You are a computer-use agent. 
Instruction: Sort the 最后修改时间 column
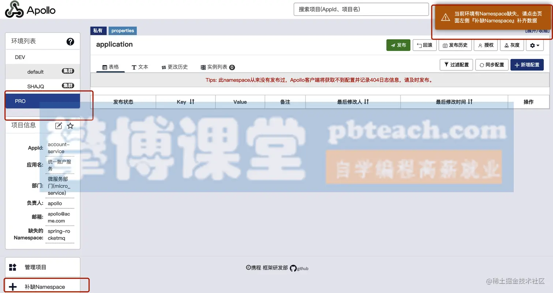[x=470, y=102]
